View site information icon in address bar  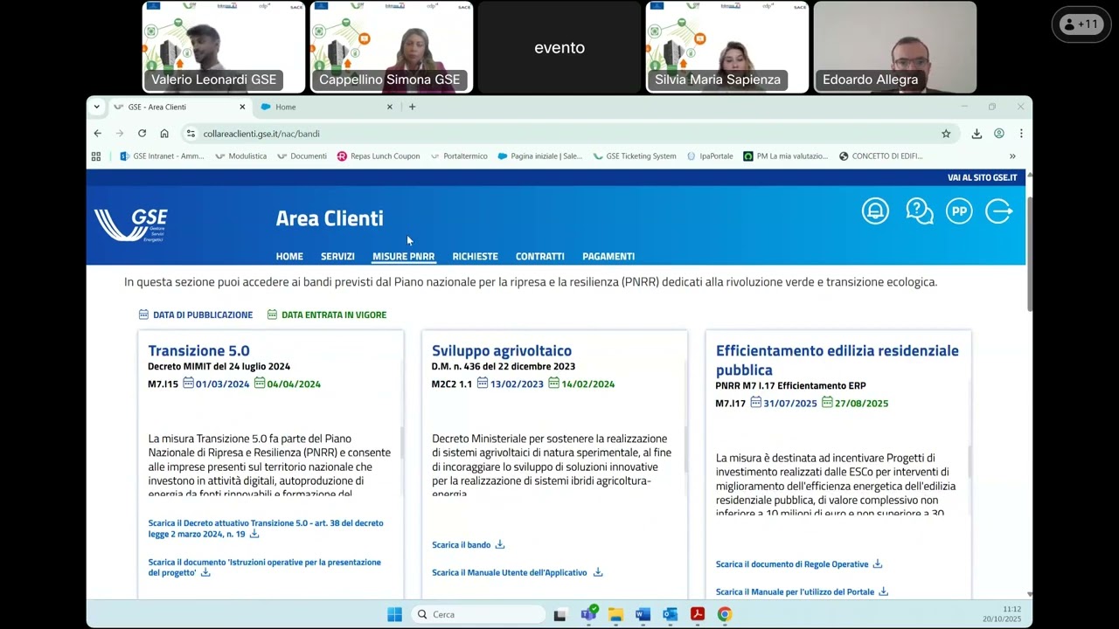point(191,134)
